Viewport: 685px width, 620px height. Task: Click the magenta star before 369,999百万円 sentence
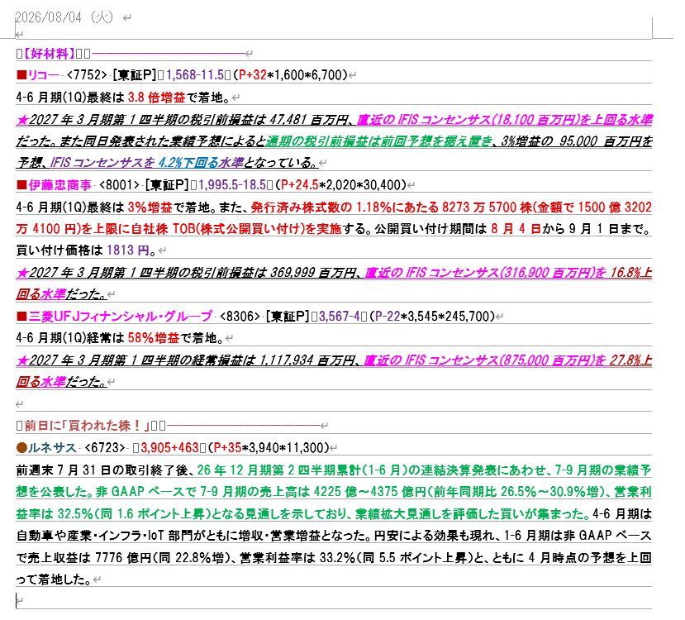pyautogui.click(x=22, y=273)
